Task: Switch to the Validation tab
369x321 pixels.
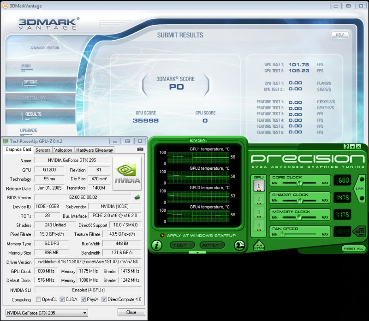Action: point(63,150)
